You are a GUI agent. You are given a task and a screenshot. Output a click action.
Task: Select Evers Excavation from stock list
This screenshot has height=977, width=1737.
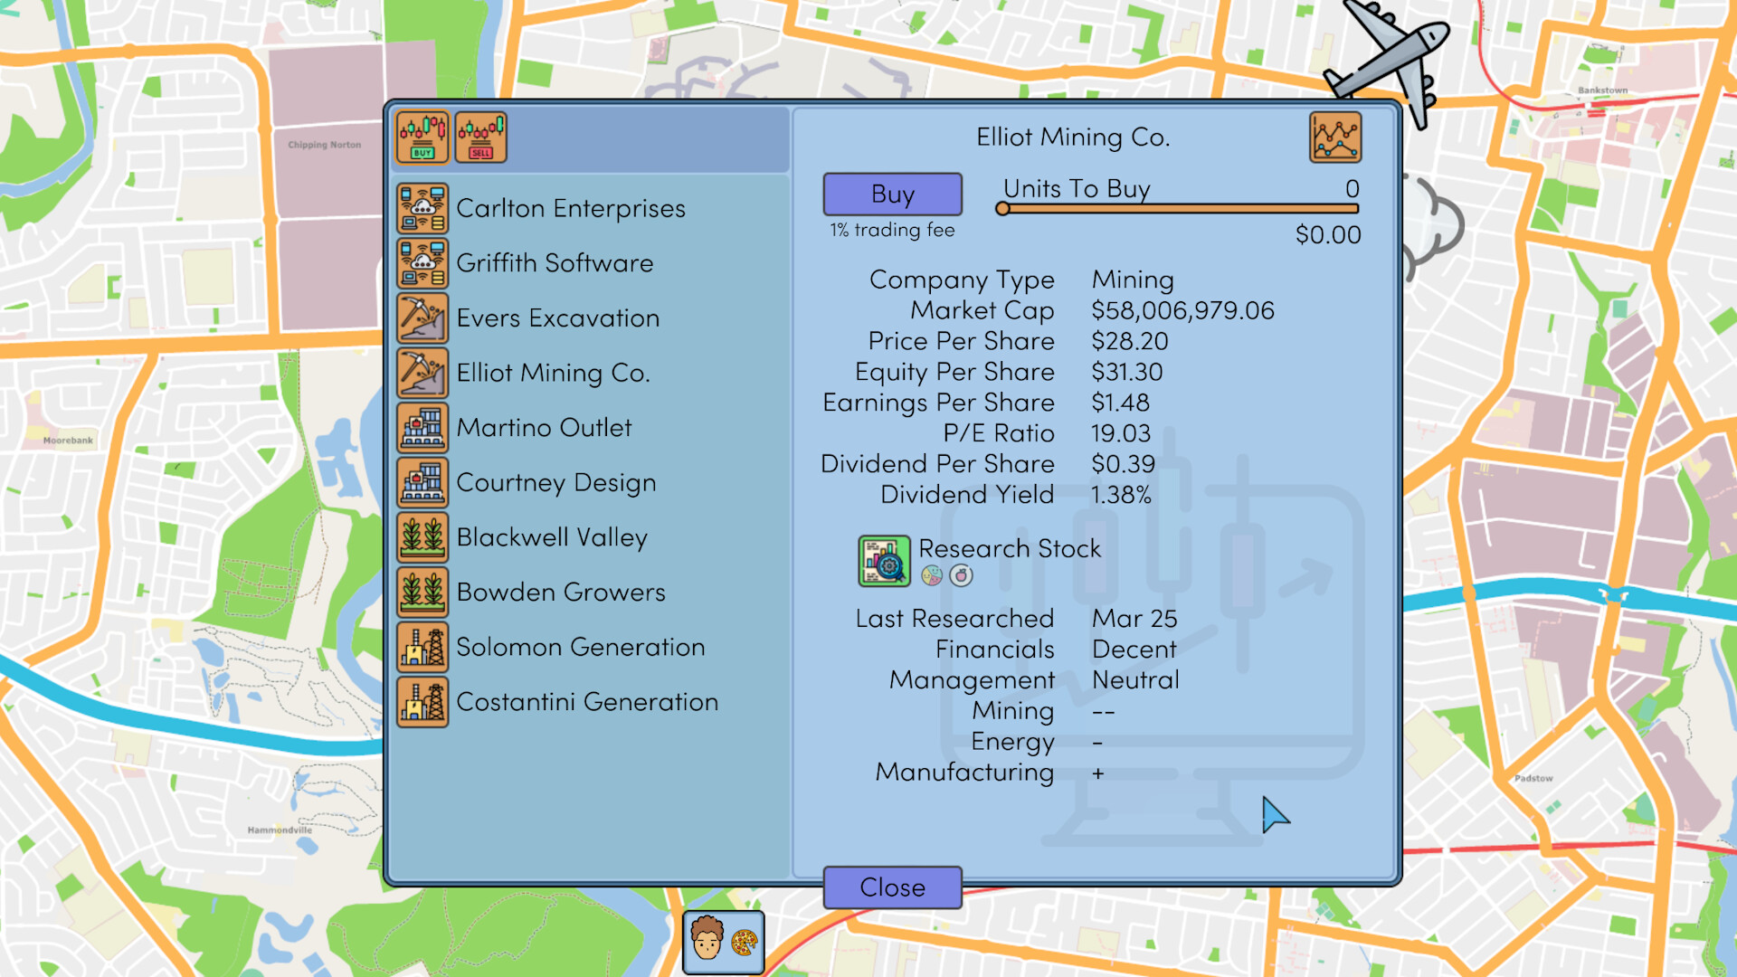pos(558,316)
